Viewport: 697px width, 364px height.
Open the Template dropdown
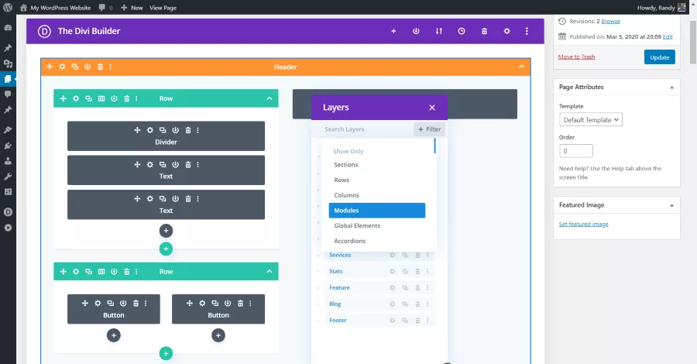click(x=591, y=119)
